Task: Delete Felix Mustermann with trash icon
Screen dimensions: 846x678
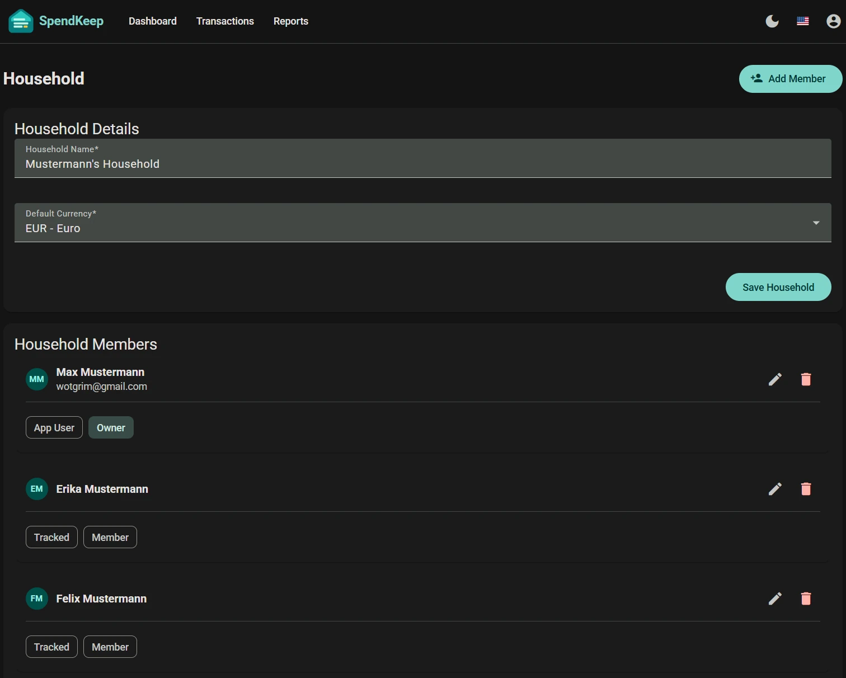Action: [806, 599]
